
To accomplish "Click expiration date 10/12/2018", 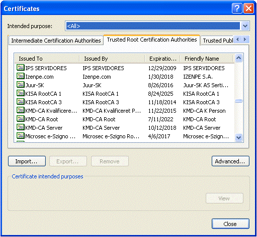I will (162, 128).
